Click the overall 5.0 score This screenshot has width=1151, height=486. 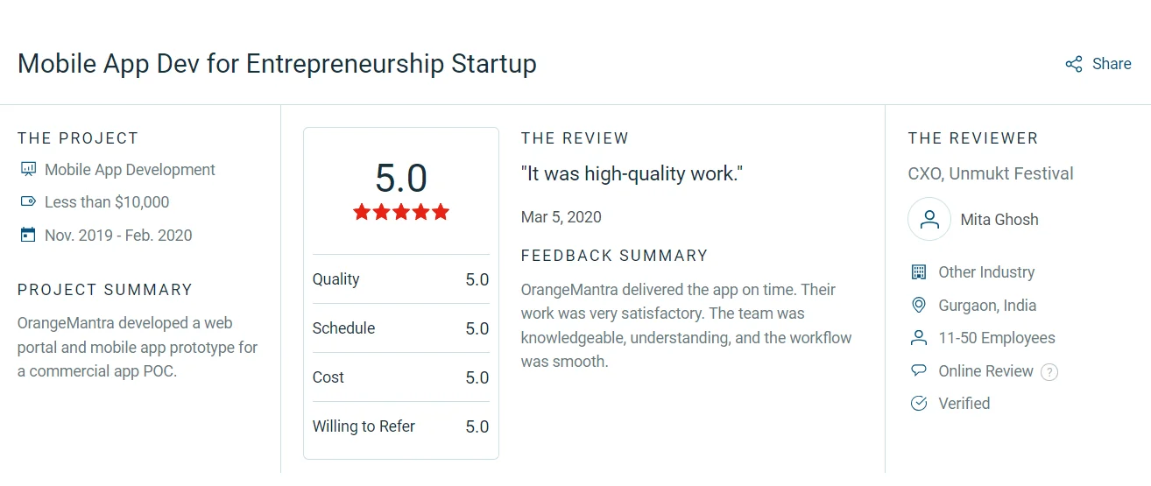[401, 178]
